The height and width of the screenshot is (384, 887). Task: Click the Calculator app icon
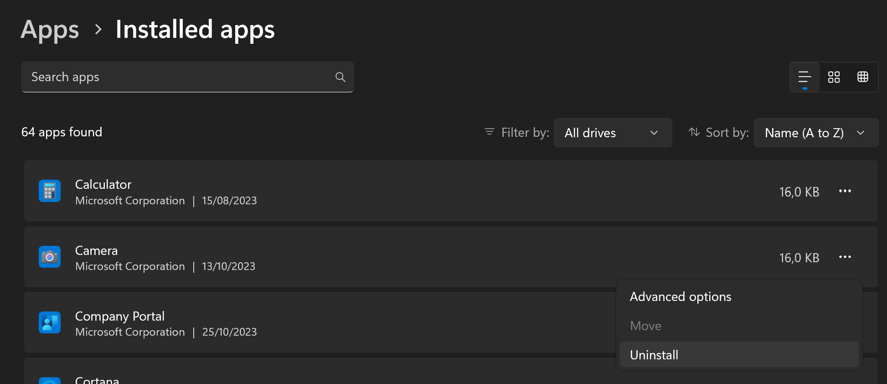50,191
